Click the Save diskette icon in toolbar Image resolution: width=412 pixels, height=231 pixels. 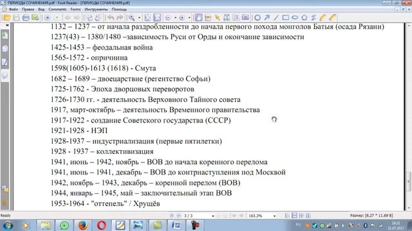coord(16,17)
